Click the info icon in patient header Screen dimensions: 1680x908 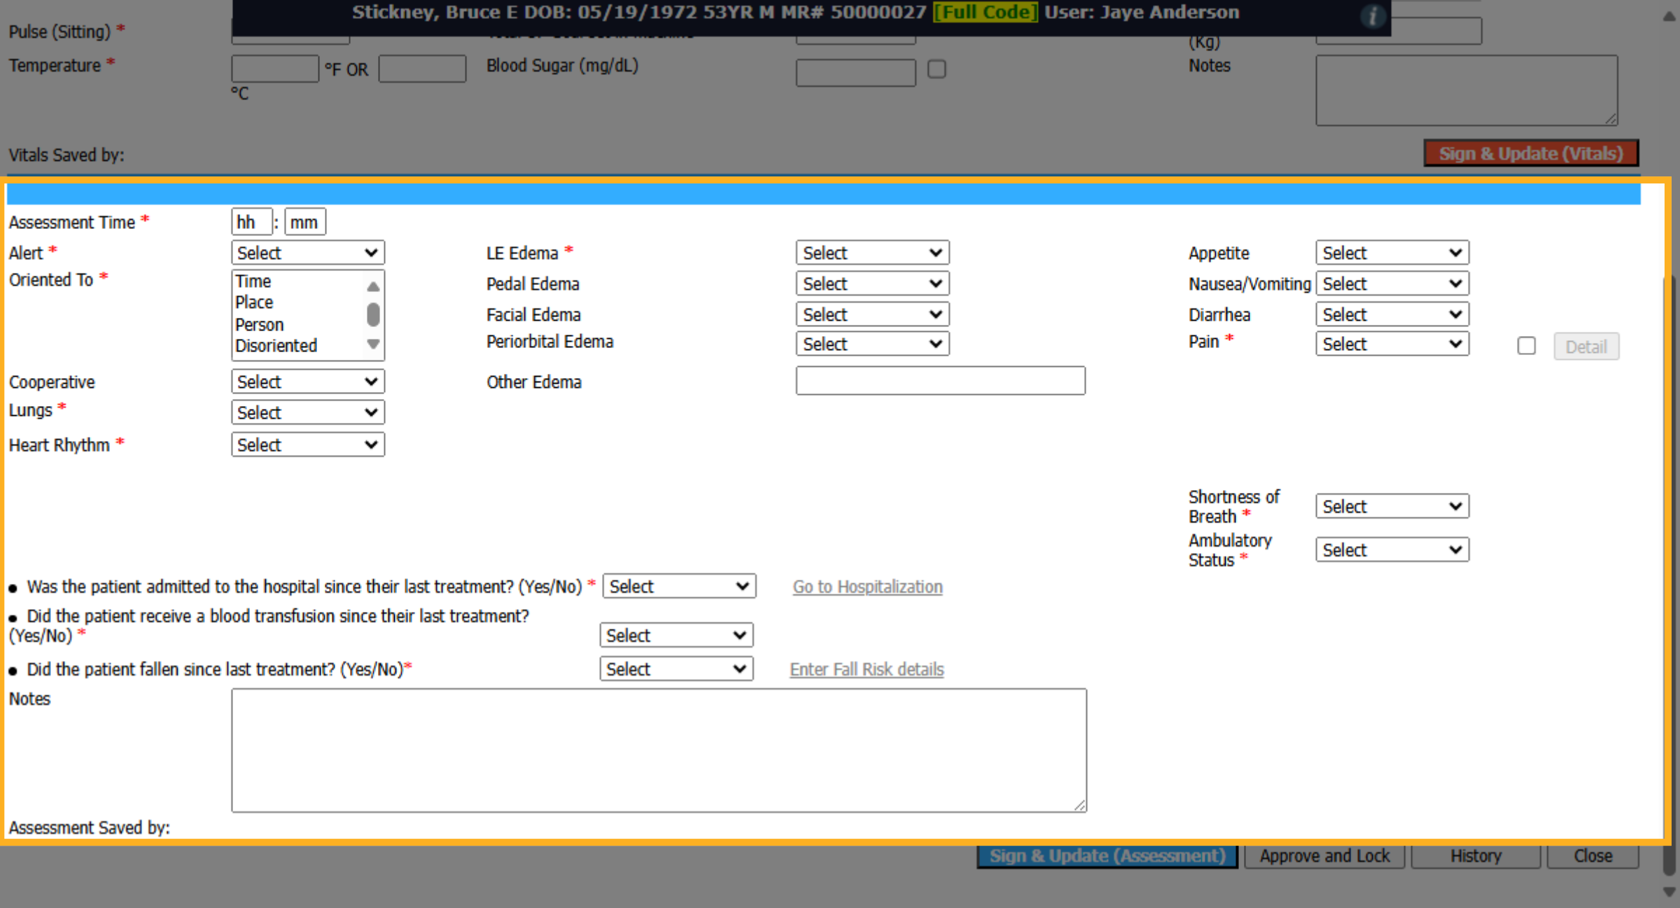(x=1372, y=15)
